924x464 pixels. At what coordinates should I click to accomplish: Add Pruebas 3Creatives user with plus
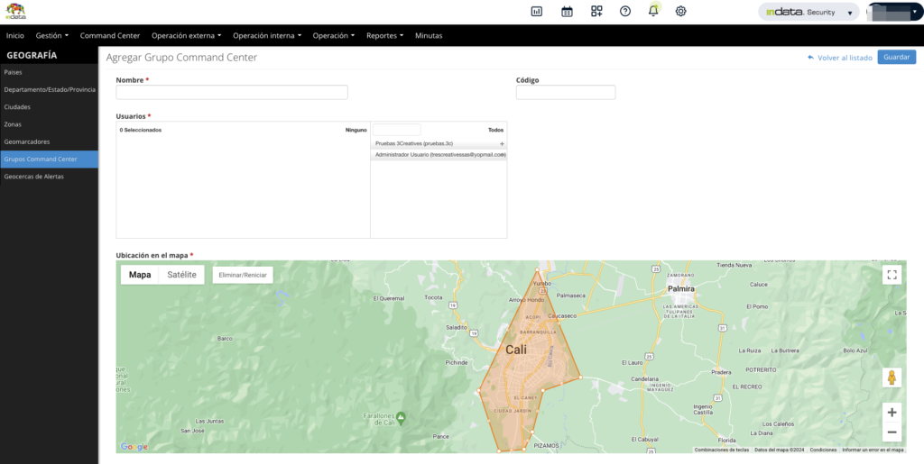pos(502,144)
